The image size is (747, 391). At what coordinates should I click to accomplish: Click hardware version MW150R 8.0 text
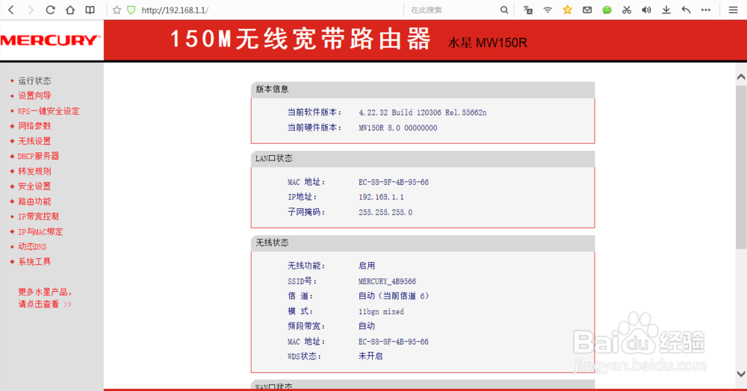point(398,128)
